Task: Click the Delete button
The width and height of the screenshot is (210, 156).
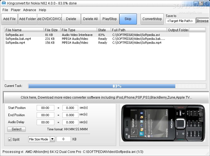Action: tap(71, 19)
